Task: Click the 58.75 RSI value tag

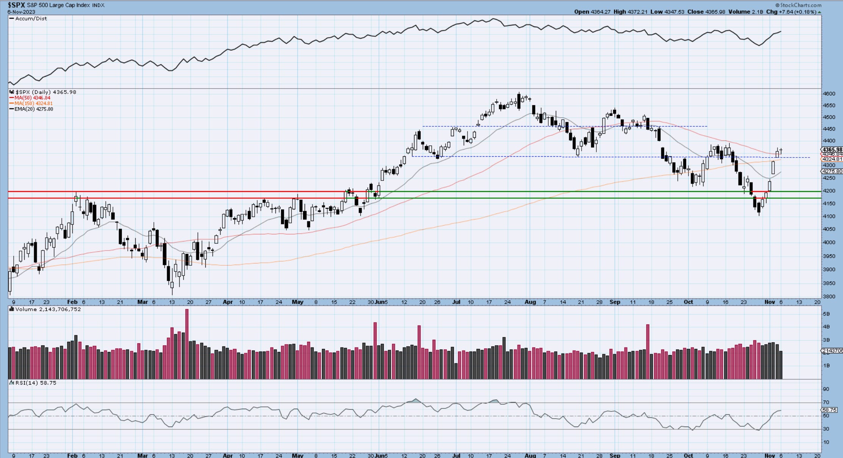Action: coord(829,410)
